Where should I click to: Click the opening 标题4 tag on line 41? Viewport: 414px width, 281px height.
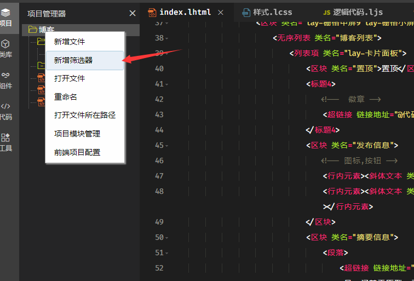321,84
